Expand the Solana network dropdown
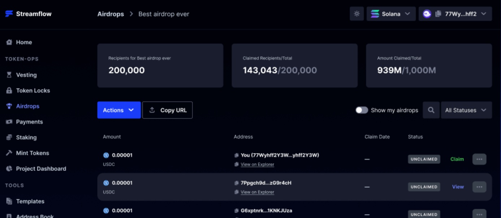501x218 pixels. pos(391,14)
